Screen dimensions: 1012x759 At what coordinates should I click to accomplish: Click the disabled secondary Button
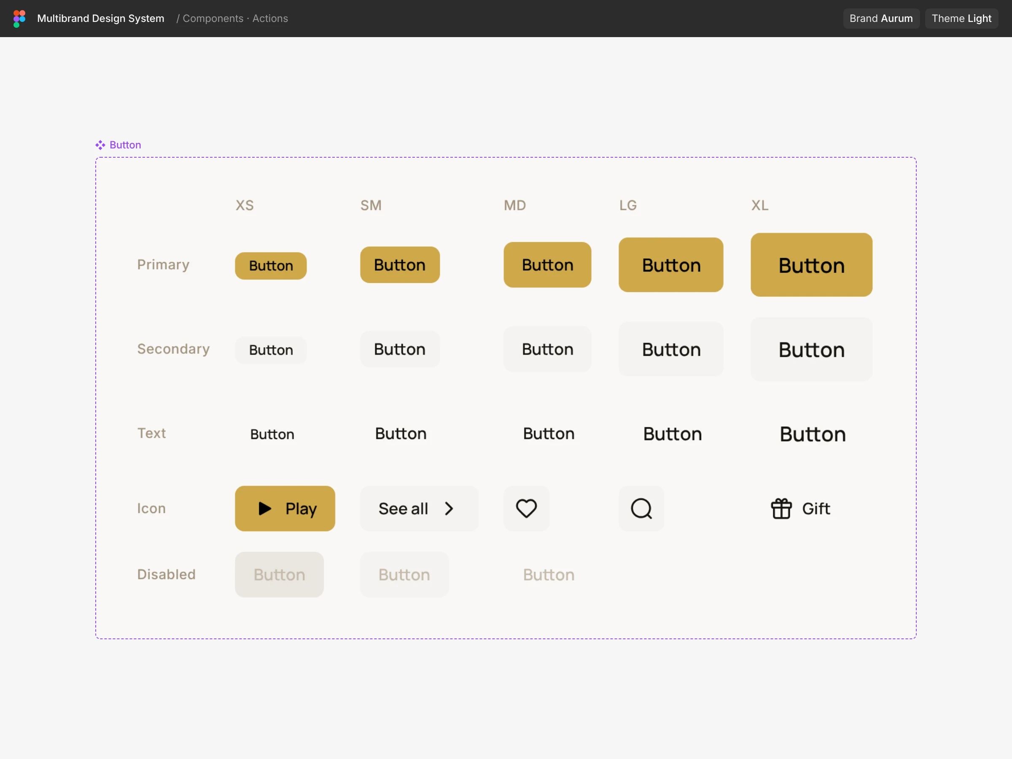click(x=404, y=574)
